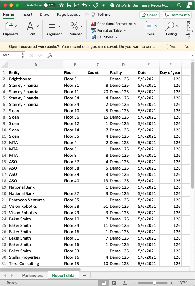This screenshot has width=195, height=286.
Task: Click the confirm entry checkmark in formula bar
Action: 40,55
